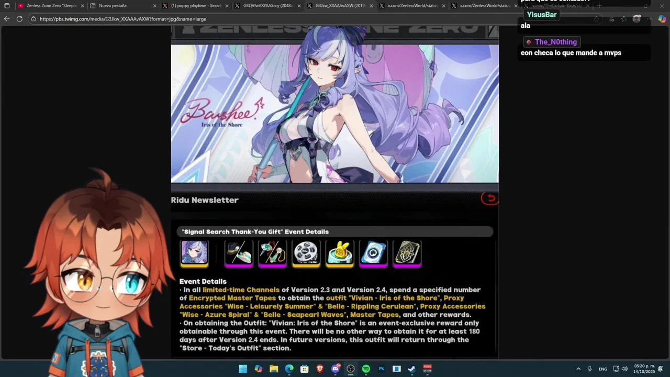Launch Copilot from the taskbar

(x=258, y=369)
